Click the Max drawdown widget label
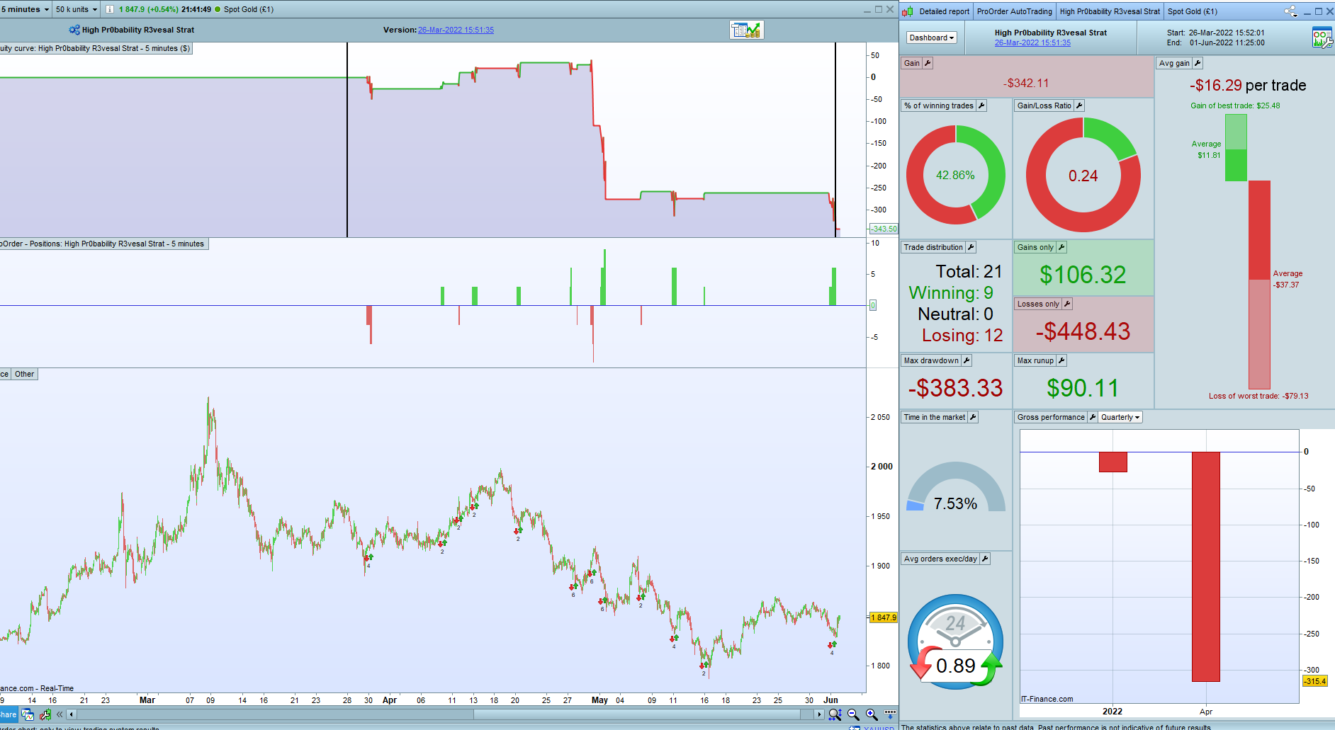 931,360
